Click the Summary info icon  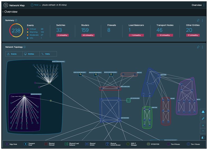pos(16,20)
